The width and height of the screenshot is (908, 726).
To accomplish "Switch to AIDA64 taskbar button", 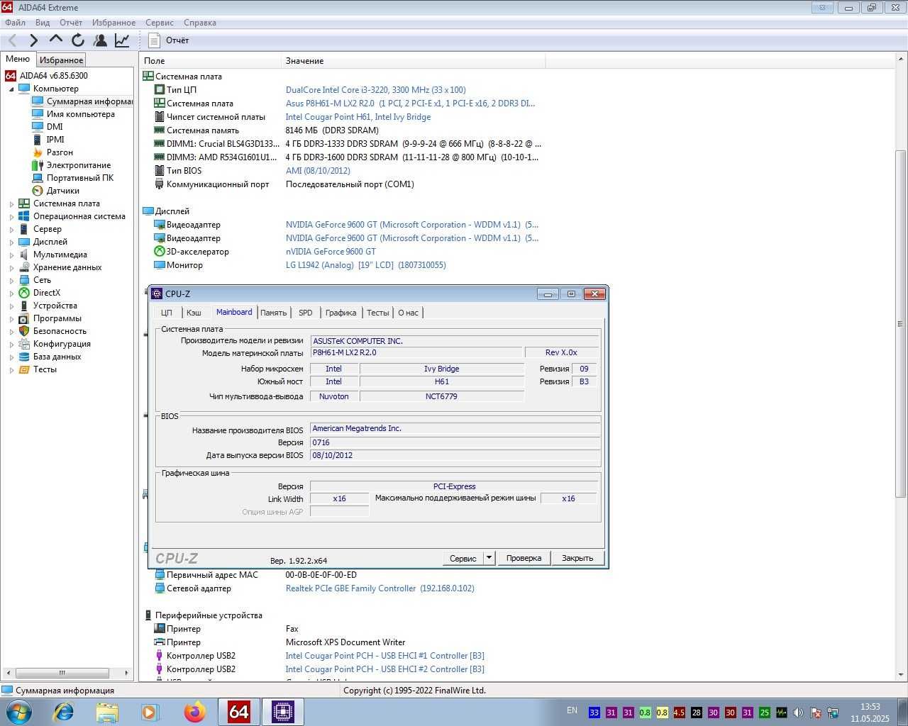I will (239, 711).
